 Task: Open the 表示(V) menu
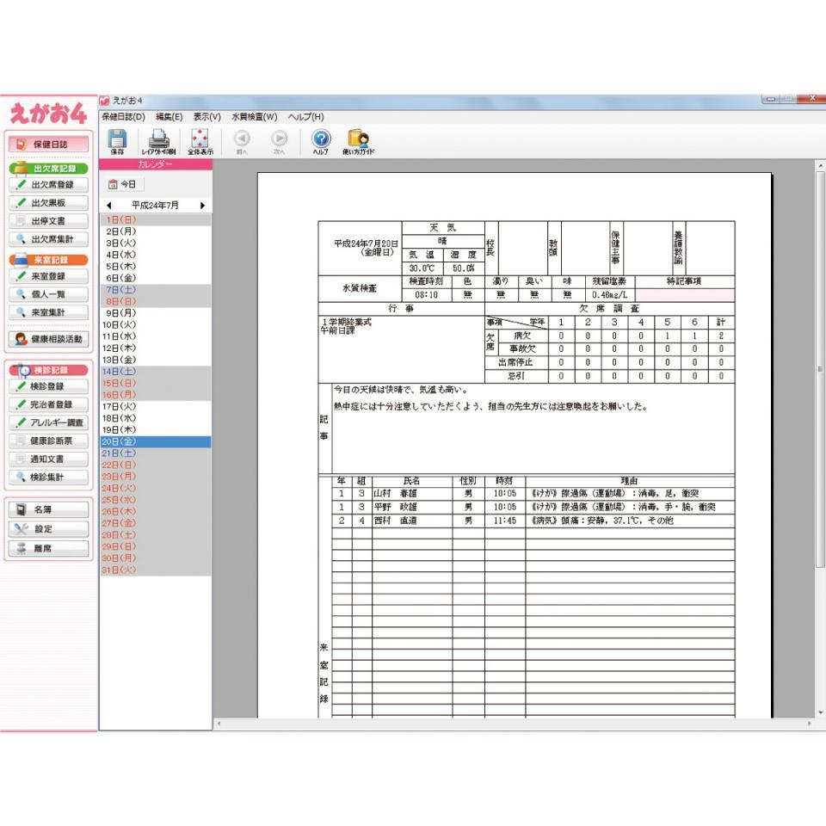[x=207, y=116]
